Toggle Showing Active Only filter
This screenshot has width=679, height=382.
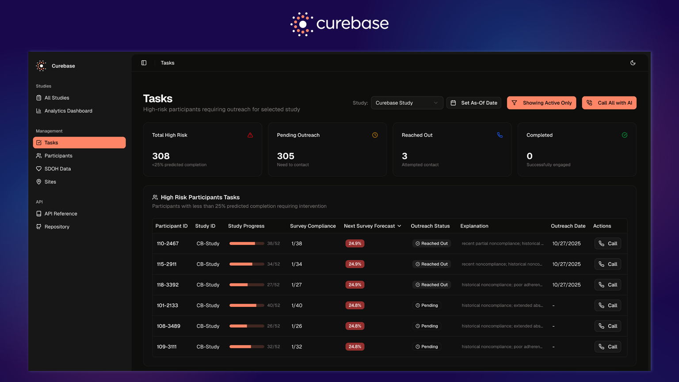click(542, 103)
